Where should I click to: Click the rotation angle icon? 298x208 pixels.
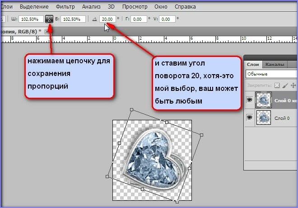coord(94,19)
